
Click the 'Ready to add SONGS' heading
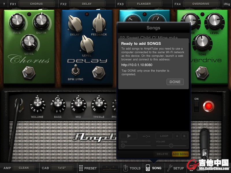[x=141, y=44]
